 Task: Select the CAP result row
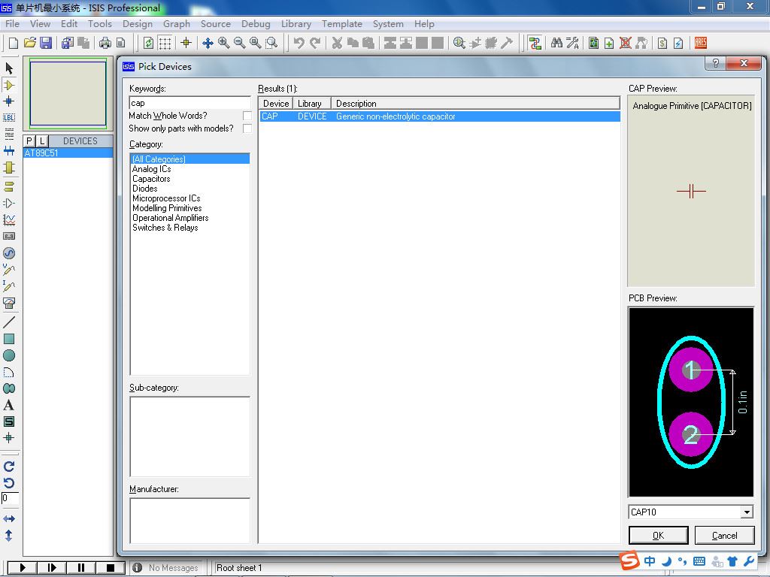tap(439, 116)
